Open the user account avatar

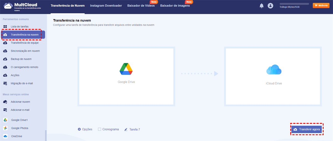270,6
